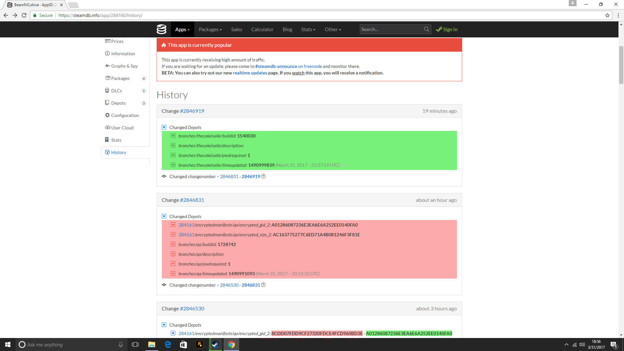Open the Depots sidebar tab

coord(125,103)
